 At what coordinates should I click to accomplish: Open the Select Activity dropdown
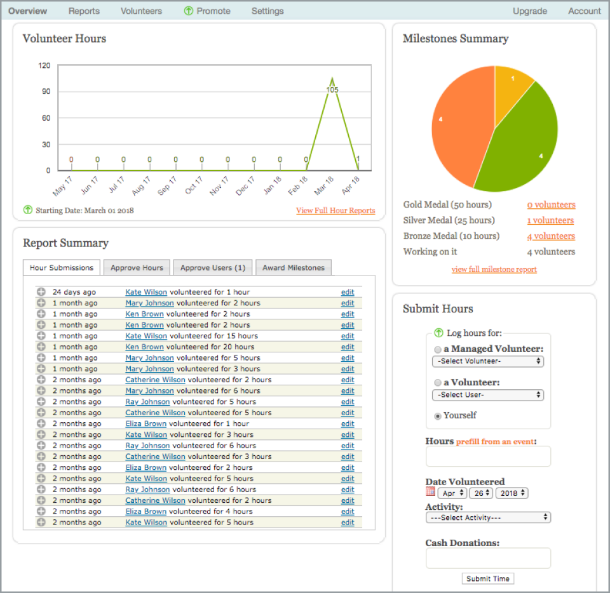[488, 517]
